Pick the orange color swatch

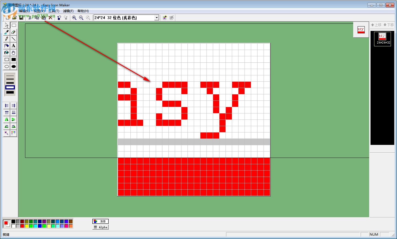[x=71, y=226]
